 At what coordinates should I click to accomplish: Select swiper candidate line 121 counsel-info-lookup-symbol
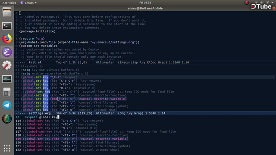[x=73, y=146]
